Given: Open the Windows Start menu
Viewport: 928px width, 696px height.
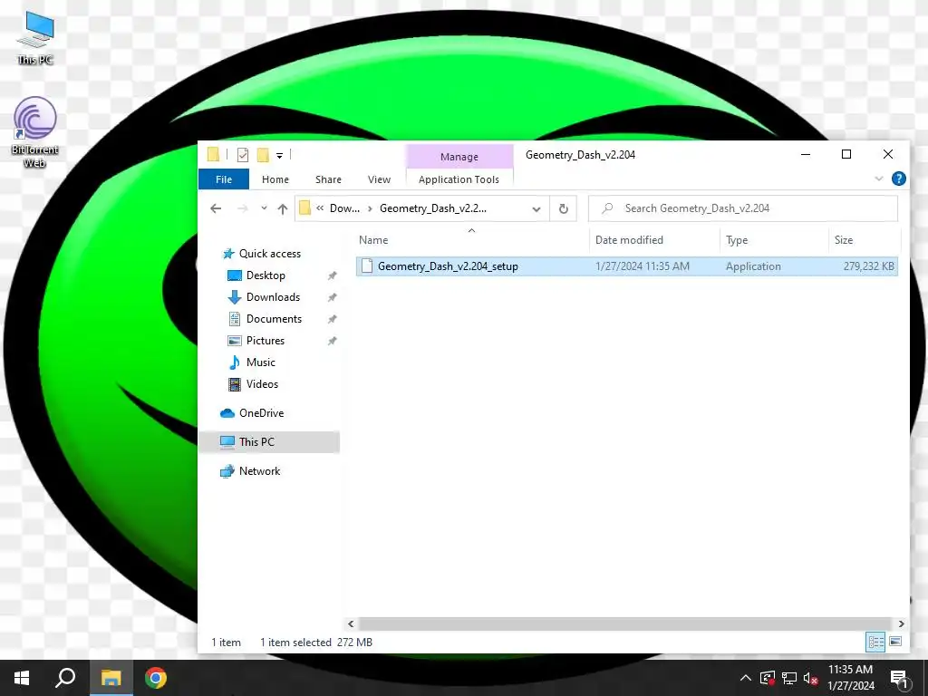Looking at the screenshot, I should (x=22, y=678).
